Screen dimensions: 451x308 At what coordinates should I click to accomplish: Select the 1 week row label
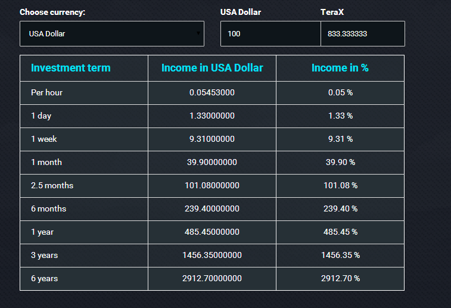point(44,139)
